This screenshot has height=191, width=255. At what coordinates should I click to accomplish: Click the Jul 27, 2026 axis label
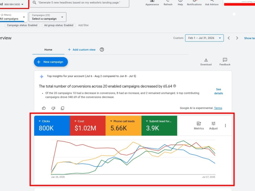tap(209, 177)
